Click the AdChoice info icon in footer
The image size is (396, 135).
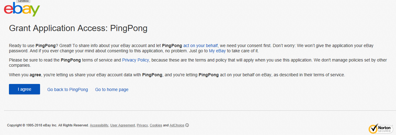(187, 125)
